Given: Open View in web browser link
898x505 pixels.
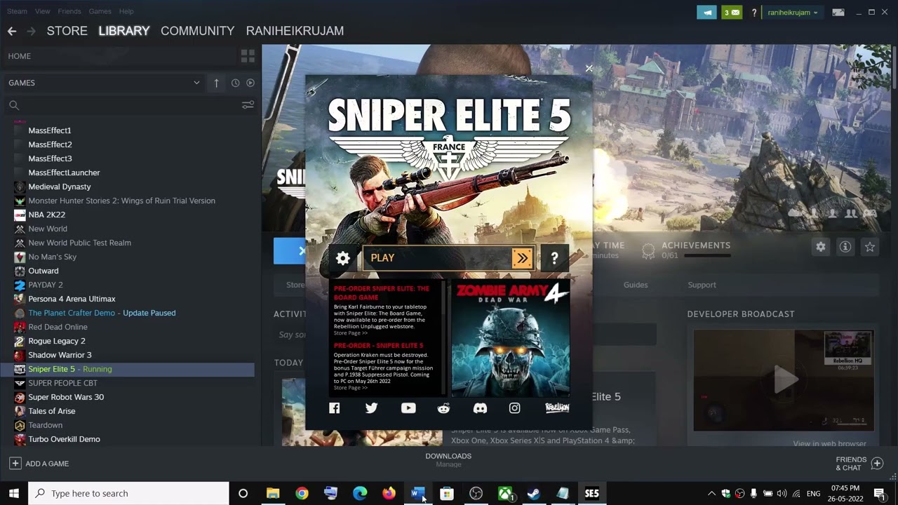Looking at the screenshot, I should coord(829,443).
